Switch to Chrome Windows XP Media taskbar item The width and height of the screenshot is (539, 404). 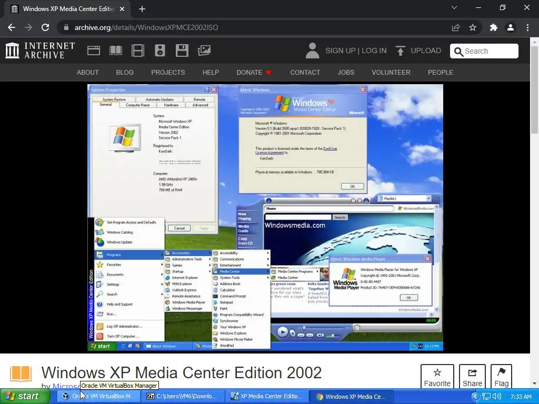click(352, 397)
